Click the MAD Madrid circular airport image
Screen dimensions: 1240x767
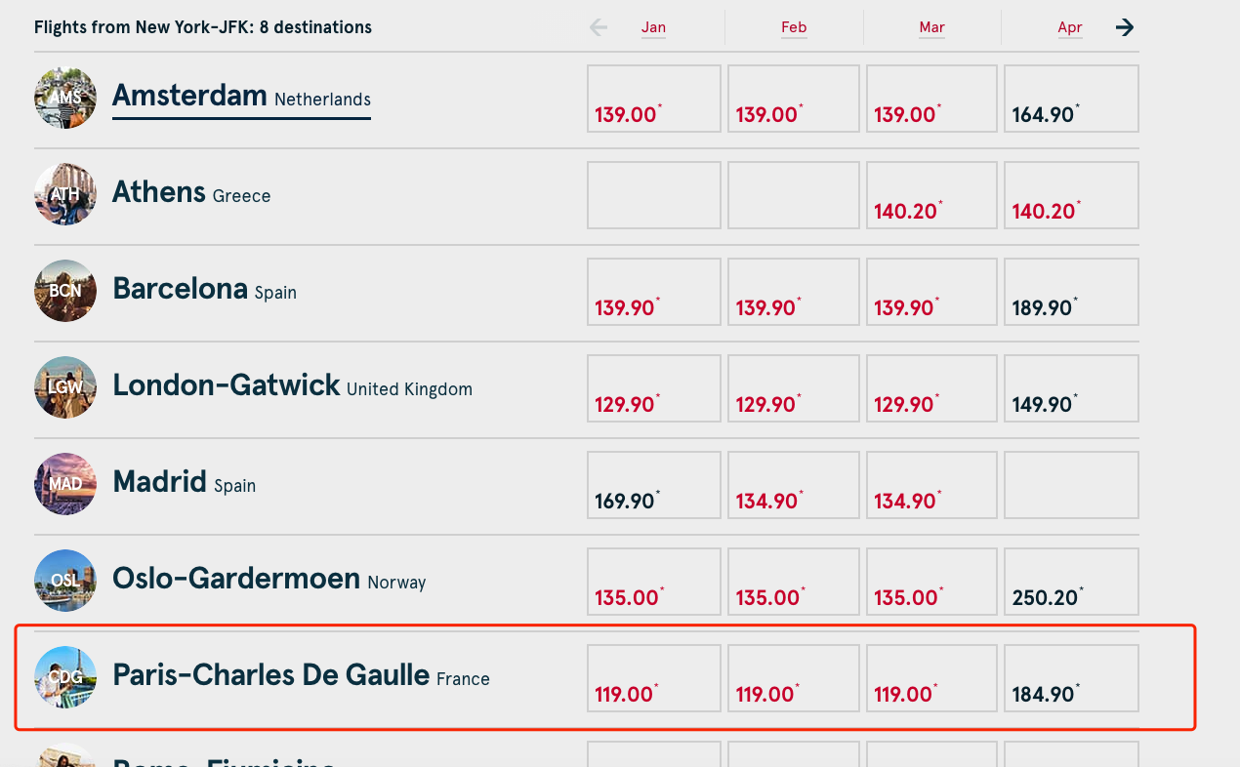click(x=65, y=484)
